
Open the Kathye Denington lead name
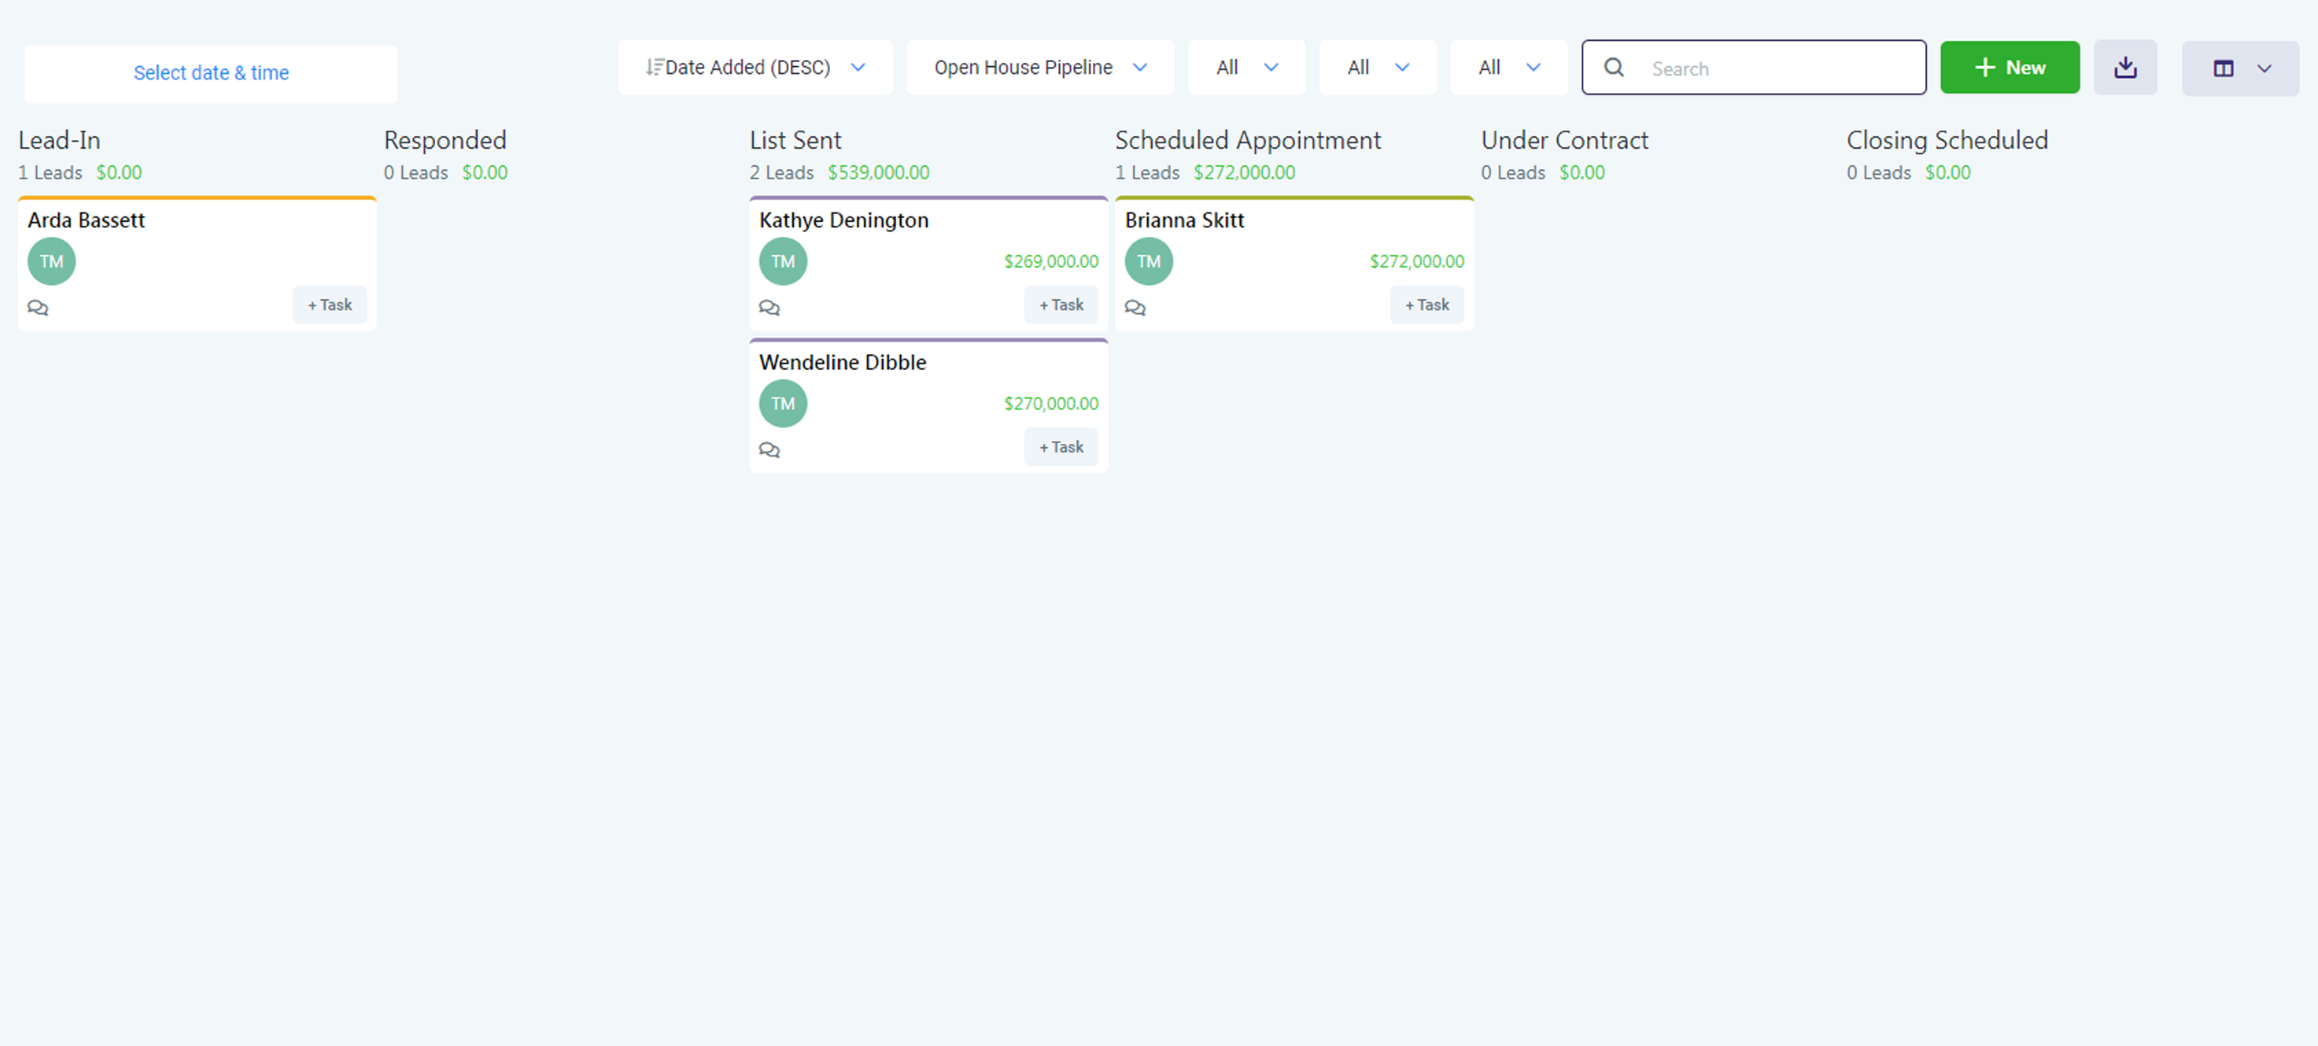[843, 220]
